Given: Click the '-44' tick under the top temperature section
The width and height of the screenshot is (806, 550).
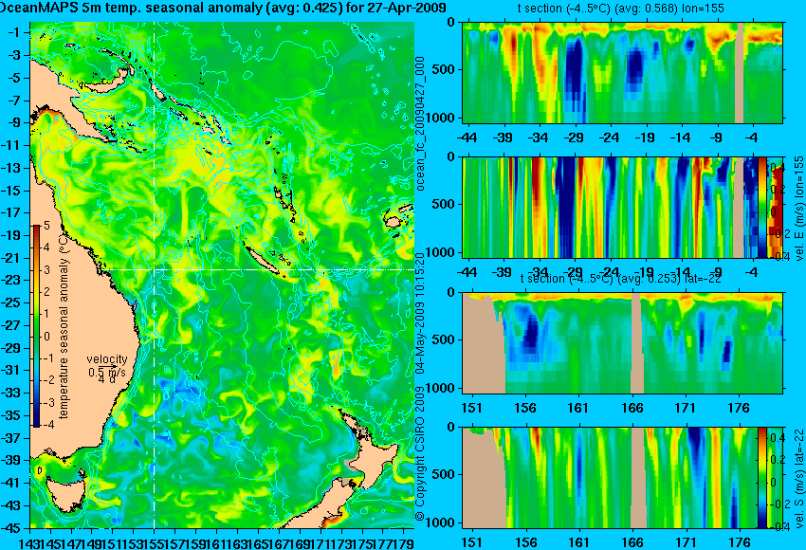Looking at the screenshot, I should pyautogui.click(x=467, y=137).
